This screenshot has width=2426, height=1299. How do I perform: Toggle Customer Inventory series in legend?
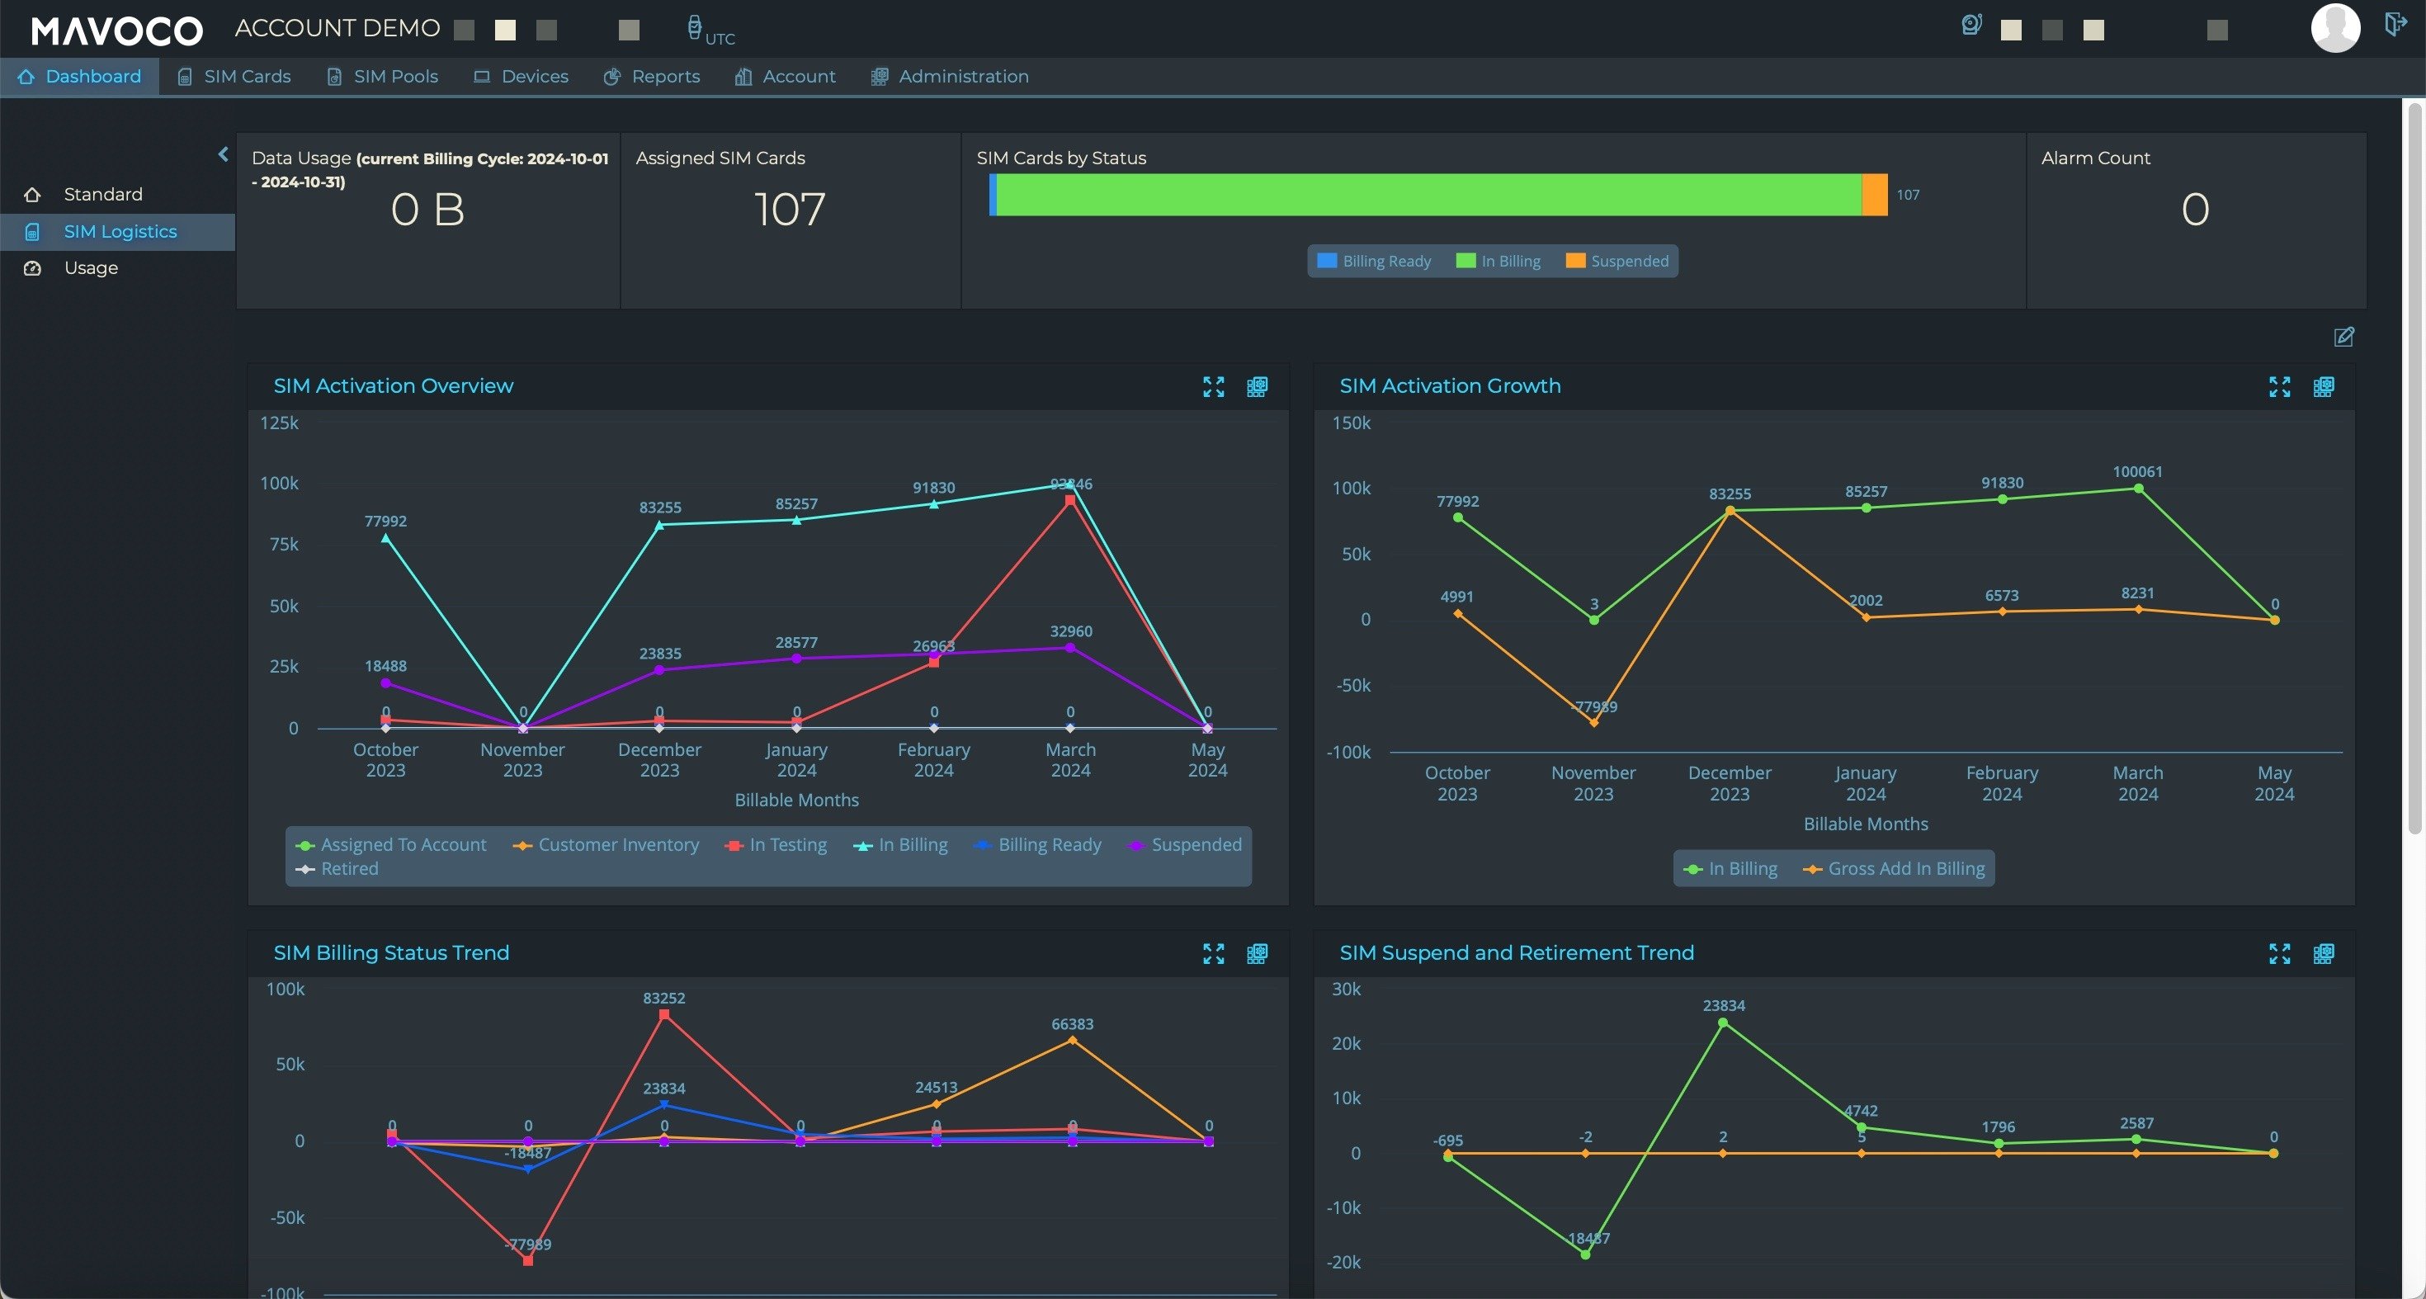click(606, 845)
